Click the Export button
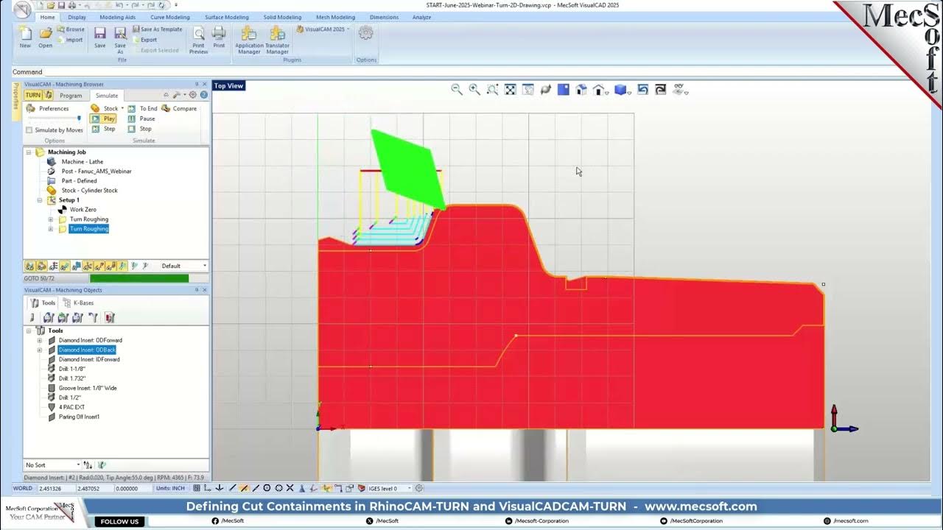Screen dimensions: 943x530 (144, 40)
